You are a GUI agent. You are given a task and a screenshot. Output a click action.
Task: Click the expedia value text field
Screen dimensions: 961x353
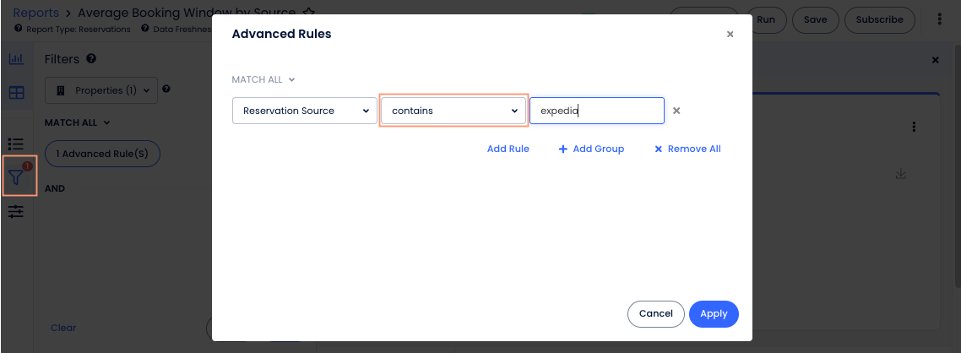pyautogui.click(x=596, y=111)
